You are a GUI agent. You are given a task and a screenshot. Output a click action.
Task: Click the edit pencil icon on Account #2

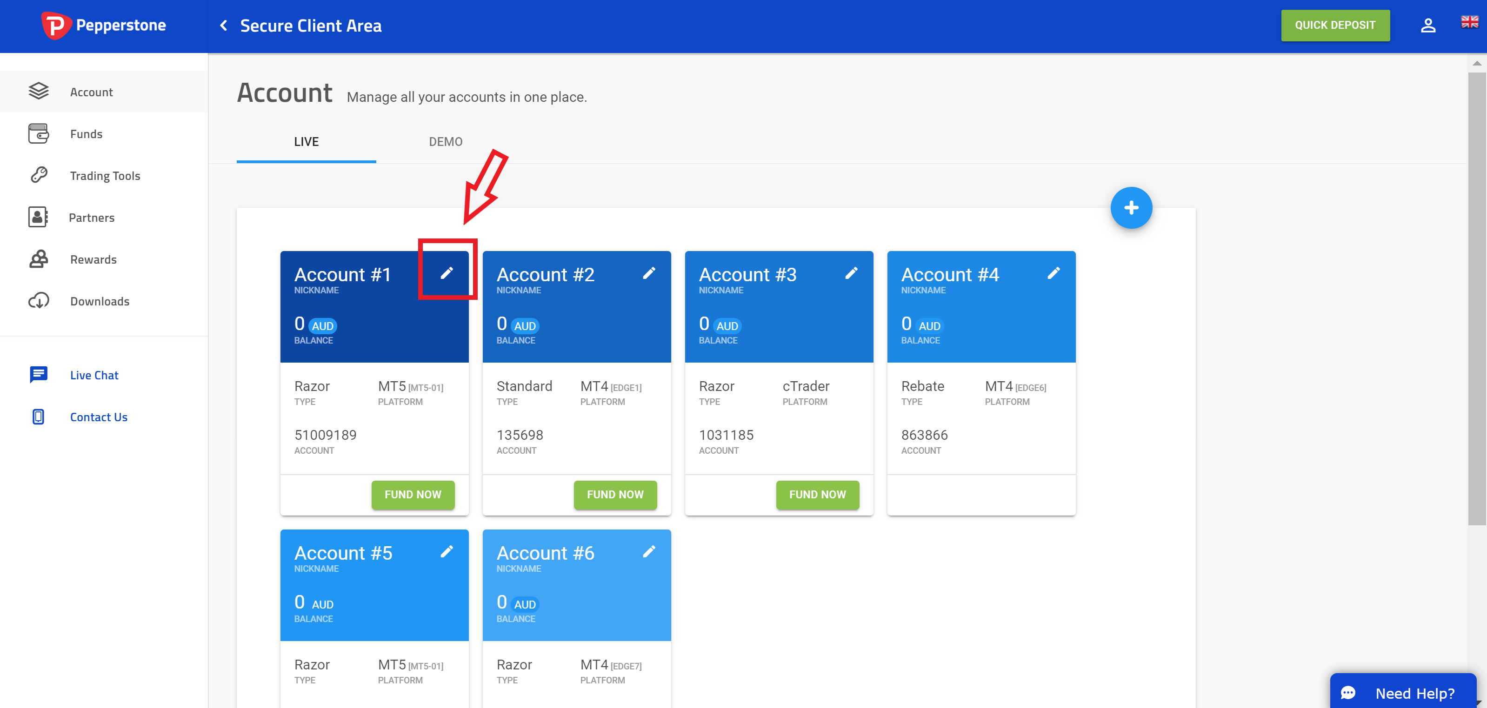click(x=649, y=273)
